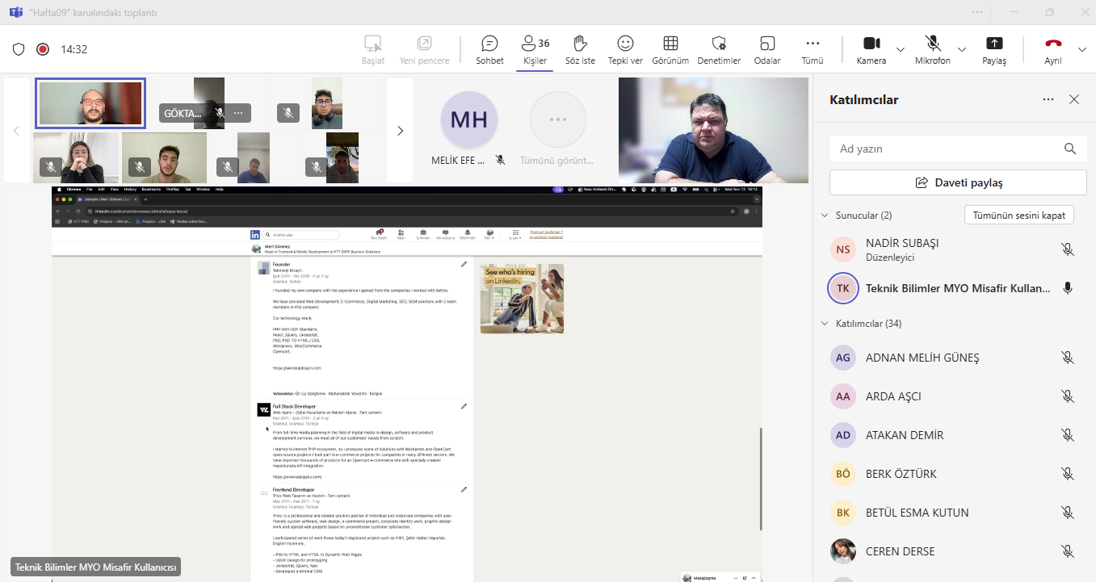1096x582 pixels.
Task: Show next participant videos with right arrow
Action: (x=400, y=131)
